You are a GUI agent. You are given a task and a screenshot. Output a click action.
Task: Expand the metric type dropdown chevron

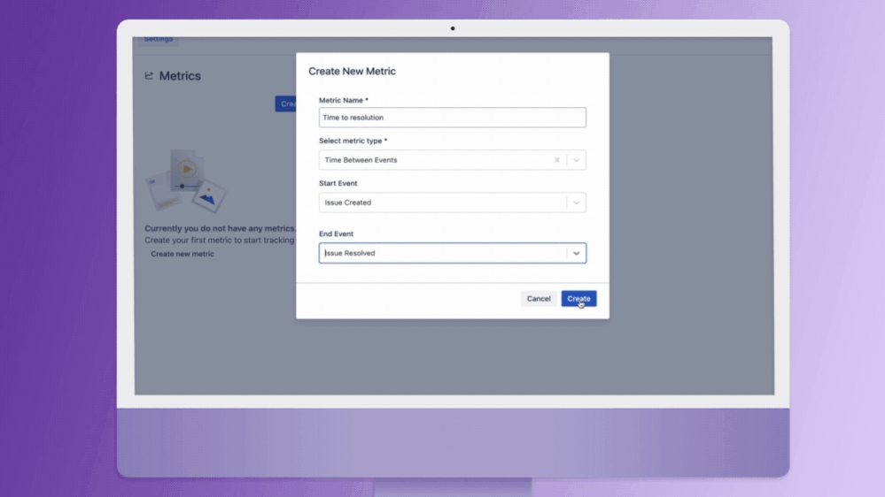pyautogui.click(x=576, y=160)
